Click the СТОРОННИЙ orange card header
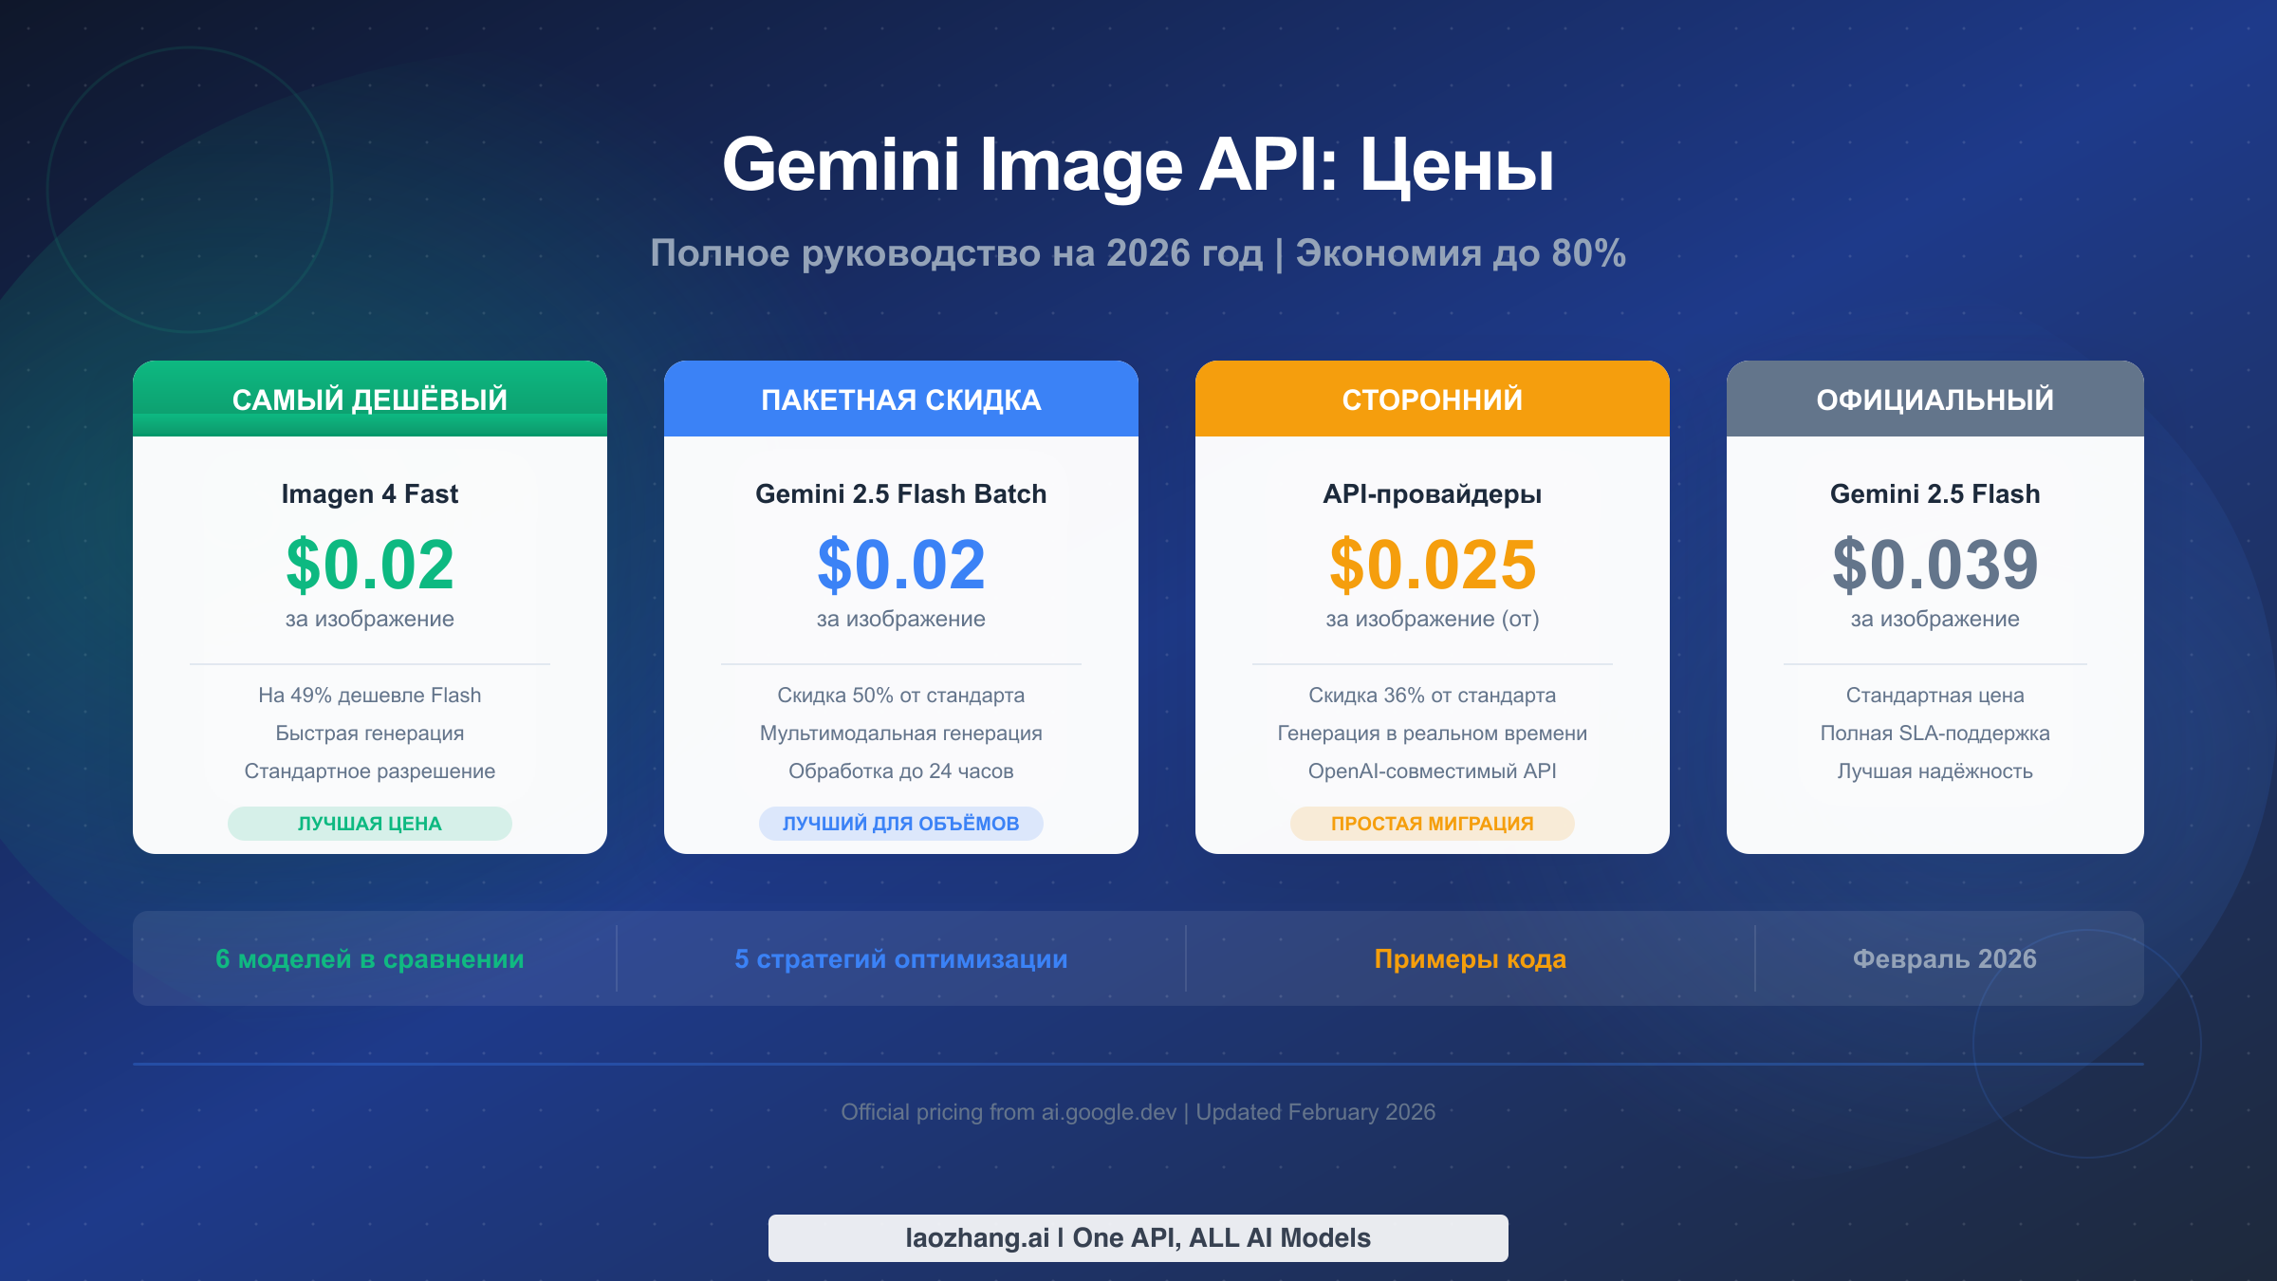The image size is (2277, 1281). (x=1433, y=399)
